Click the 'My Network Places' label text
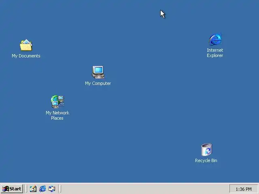 pyautogui.click(x=57, y=116)
